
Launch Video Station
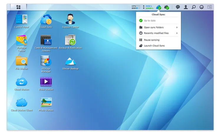click(x=46, y=82)
